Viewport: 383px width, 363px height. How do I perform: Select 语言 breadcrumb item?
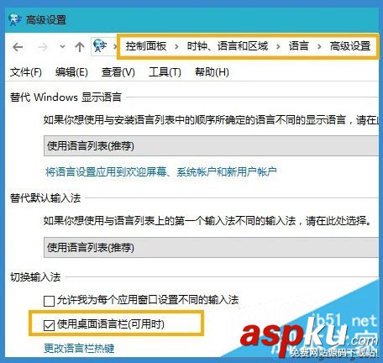point(298,46)
